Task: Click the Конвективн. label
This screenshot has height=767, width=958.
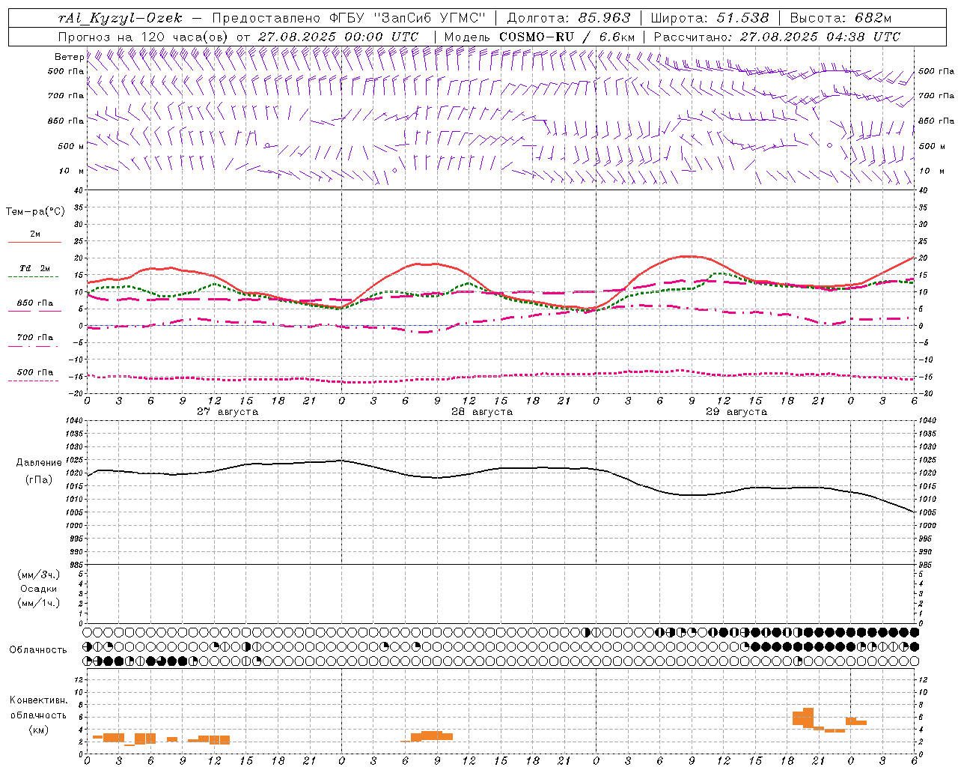Action: tap(38, 700)
